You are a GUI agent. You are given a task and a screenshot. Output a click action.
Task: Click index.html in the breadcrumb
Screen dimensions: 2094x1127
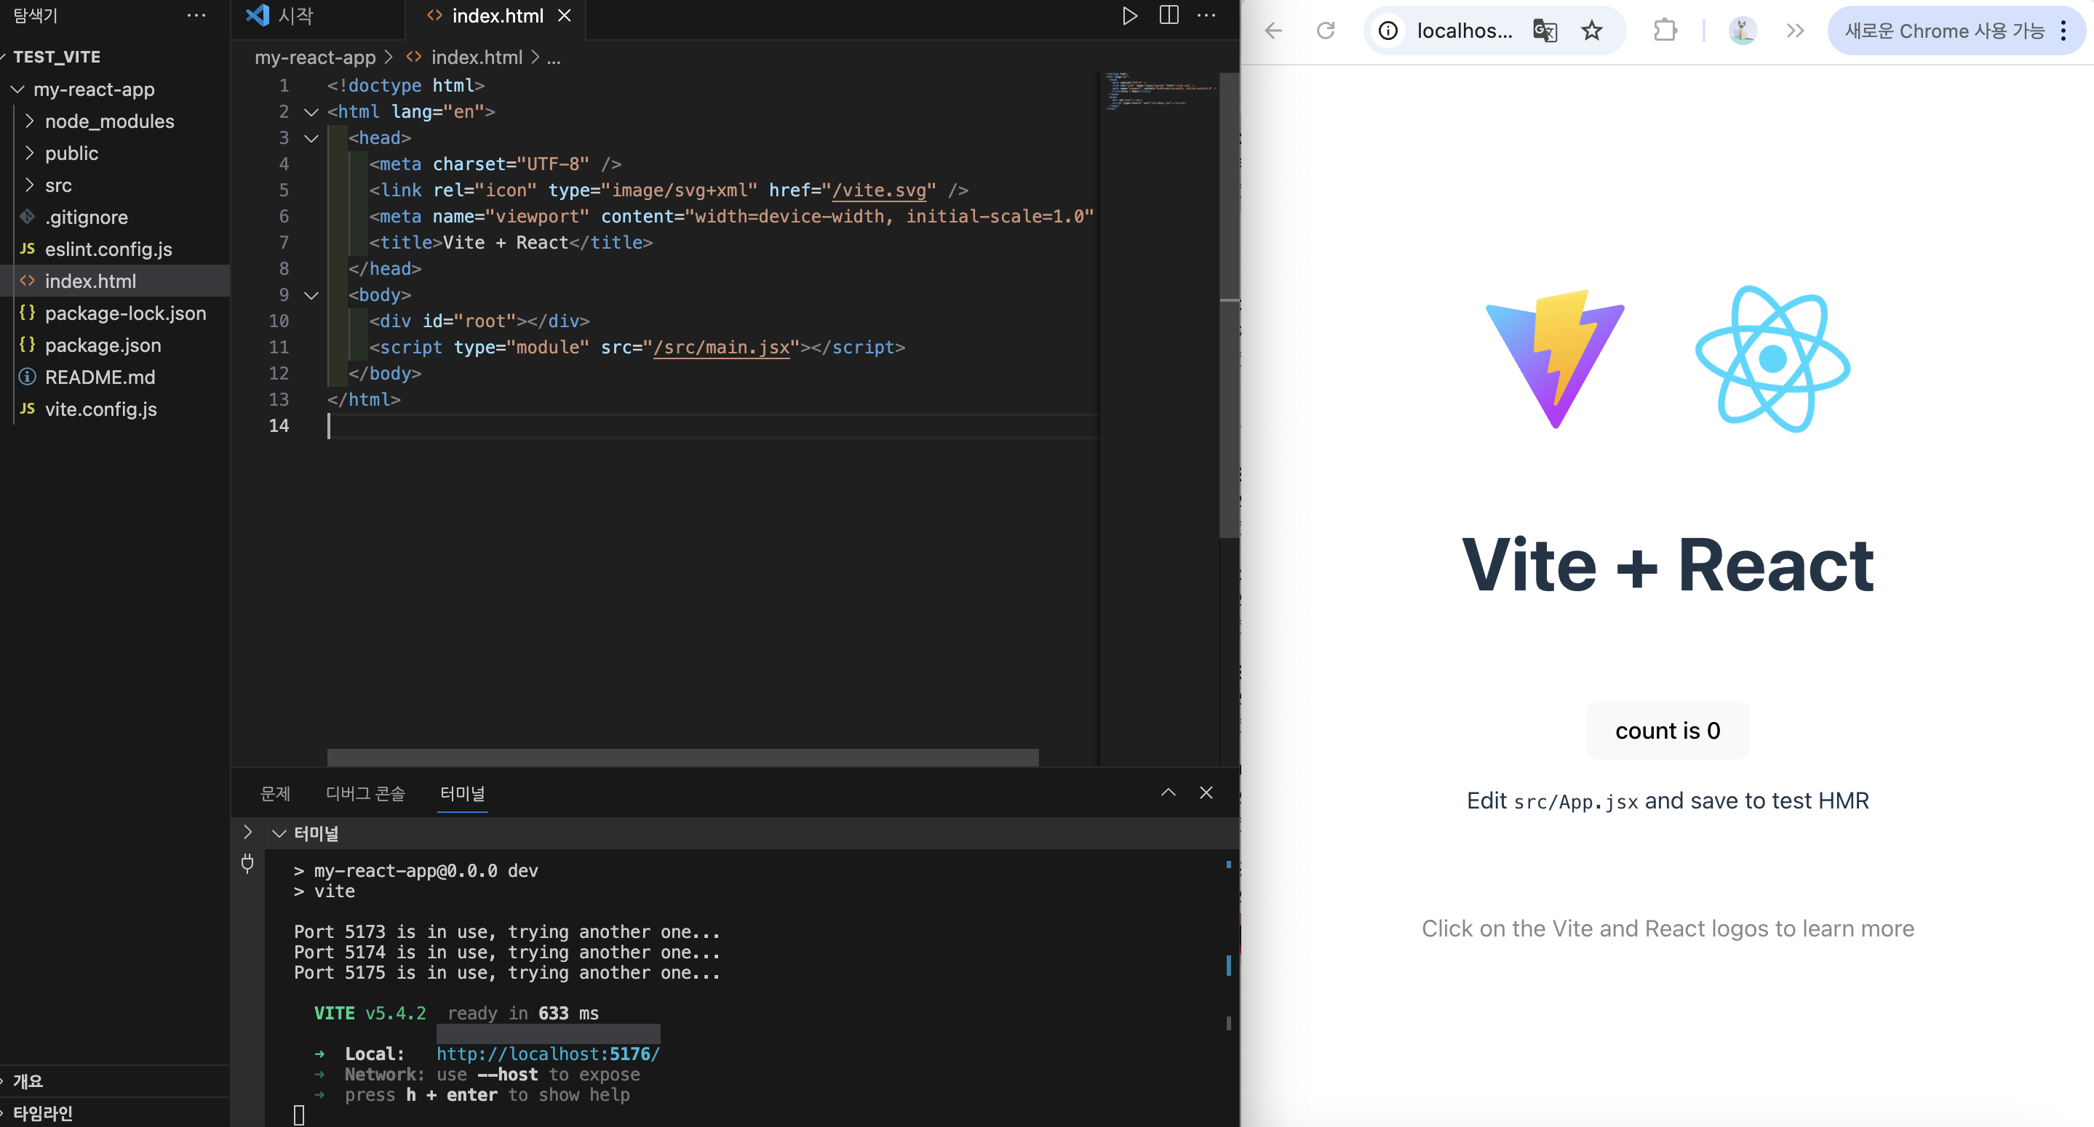coord(477,57)
